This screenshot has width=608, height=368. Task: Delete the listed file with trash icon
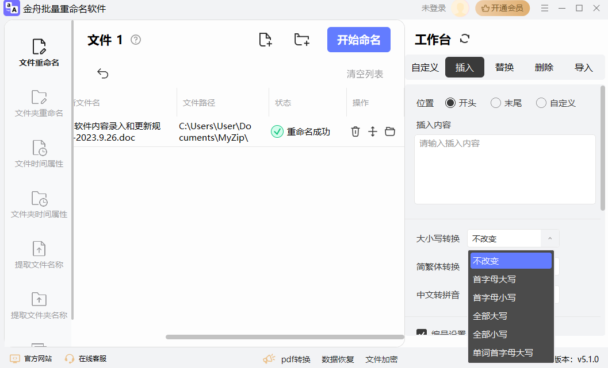[x=355, y=131]
